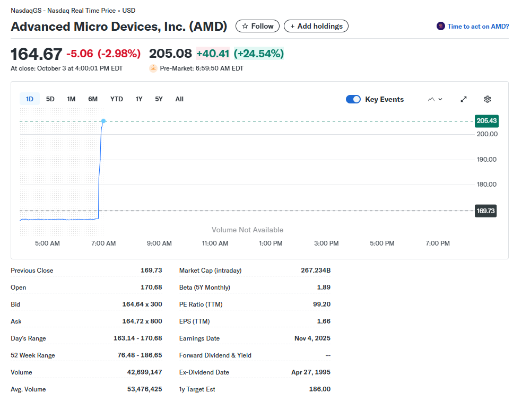
Task: Click 52 Week Range value 76.48 - 186.65
Action: tap(140, 355)
